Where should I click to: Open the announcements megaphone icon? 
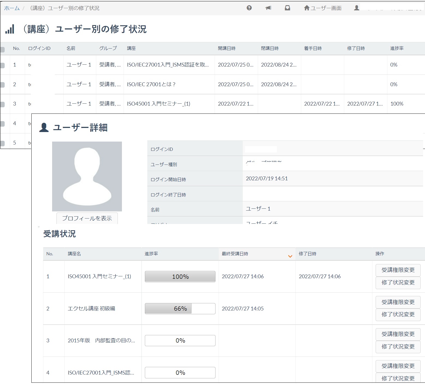268,8
